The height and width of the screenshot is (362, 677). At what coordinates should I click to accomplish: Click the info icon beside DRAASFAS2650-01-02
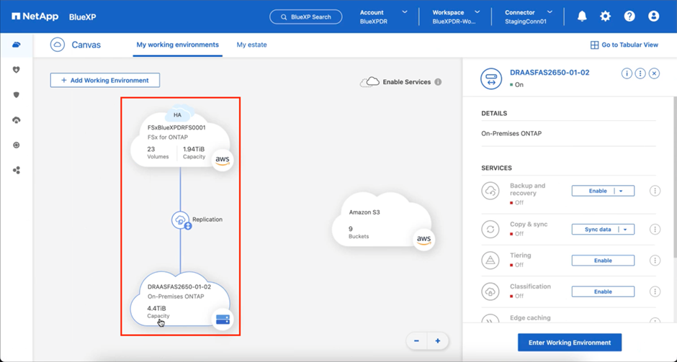coord(627,73)
